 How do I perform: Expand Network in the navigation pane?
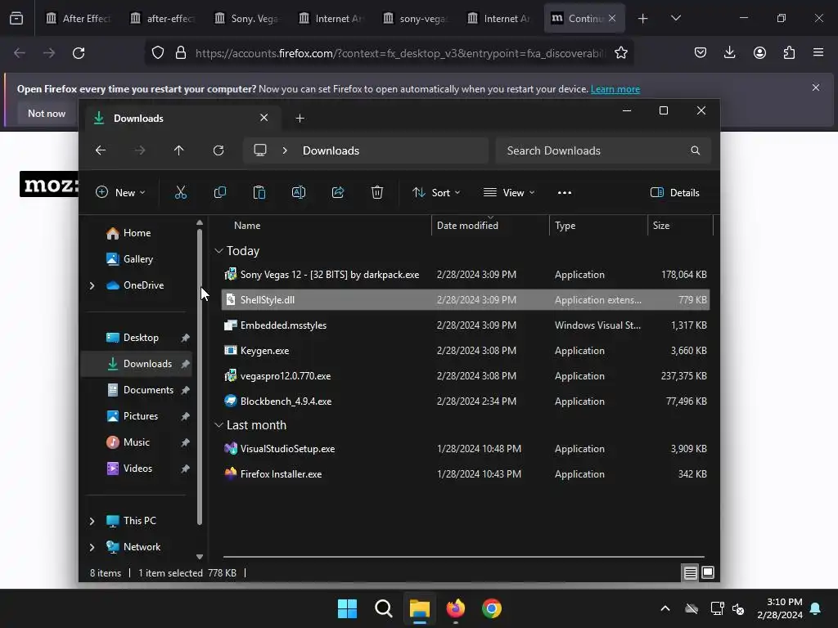92,547
